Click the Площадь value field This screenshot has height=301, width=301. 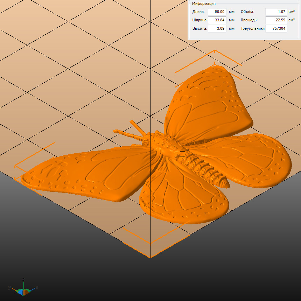tap(276, 20)
